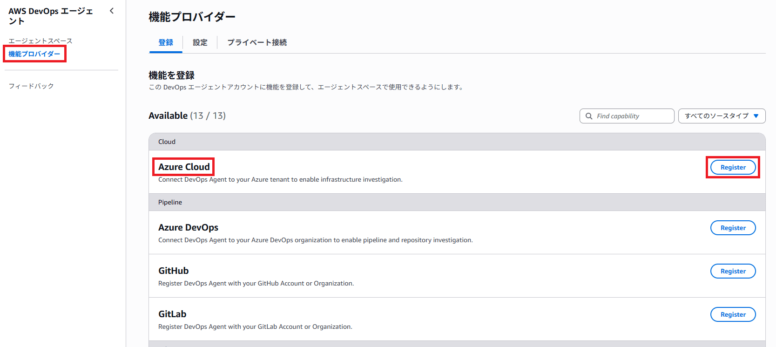
Task: Collapse the sidebar with the chevron icon
Action: coord(112,11)
